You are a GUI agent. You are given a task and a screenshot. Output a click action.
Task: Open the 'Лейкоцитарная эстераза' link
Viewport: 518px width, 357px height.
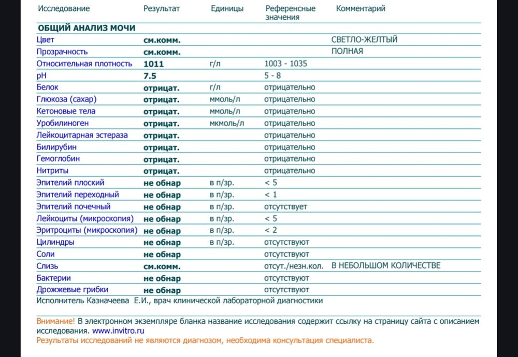(82, 135)
